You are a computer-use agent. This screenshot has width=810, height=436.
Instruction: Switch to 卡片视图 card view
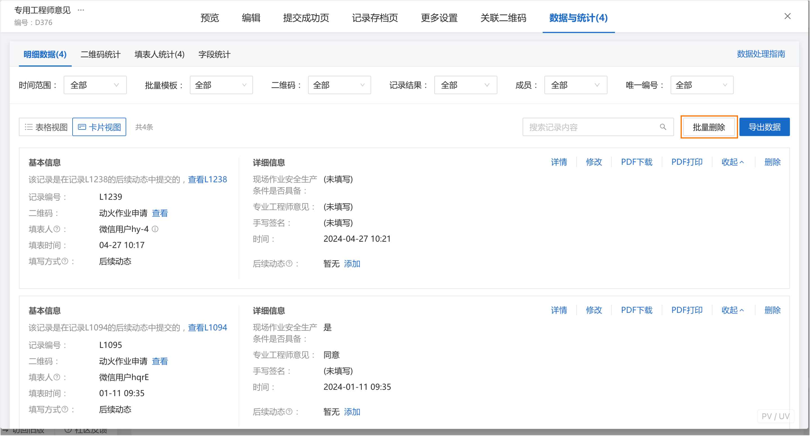click(99, 127)
